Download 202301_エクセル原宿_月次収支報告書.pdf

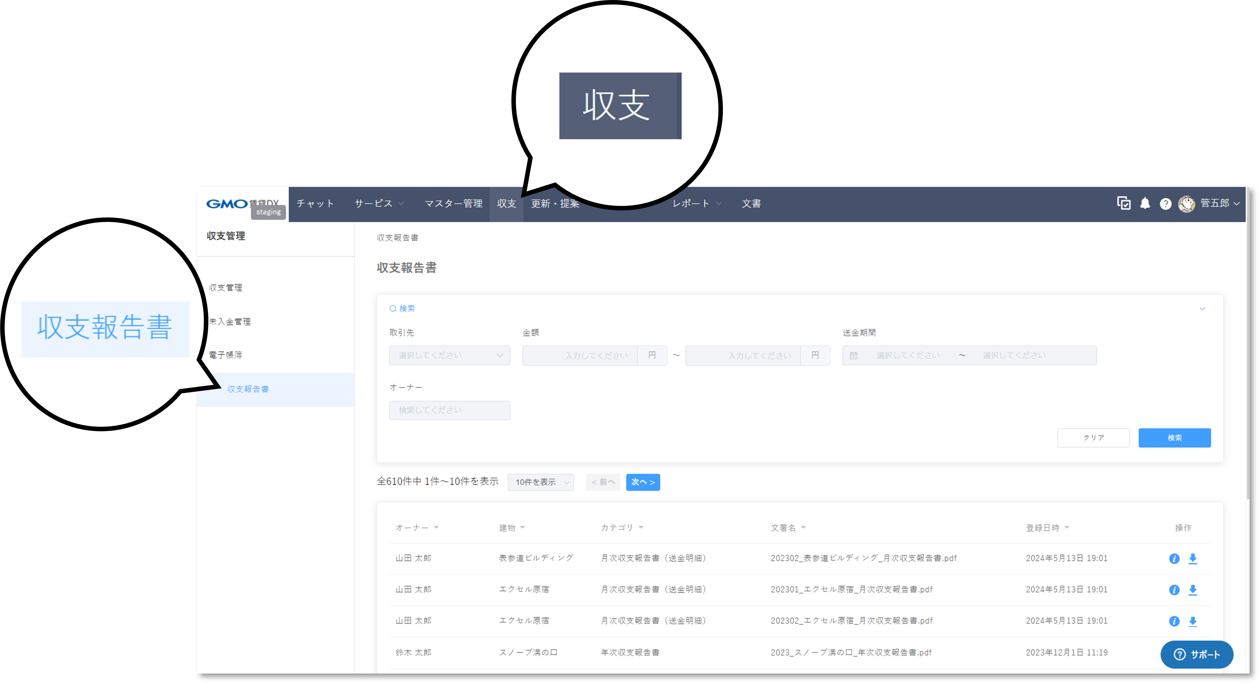click(x=1193, y=590)
